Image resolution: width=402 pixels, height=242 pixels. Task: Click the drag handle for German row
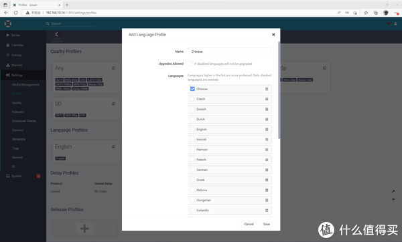click(x=267, y=170)
